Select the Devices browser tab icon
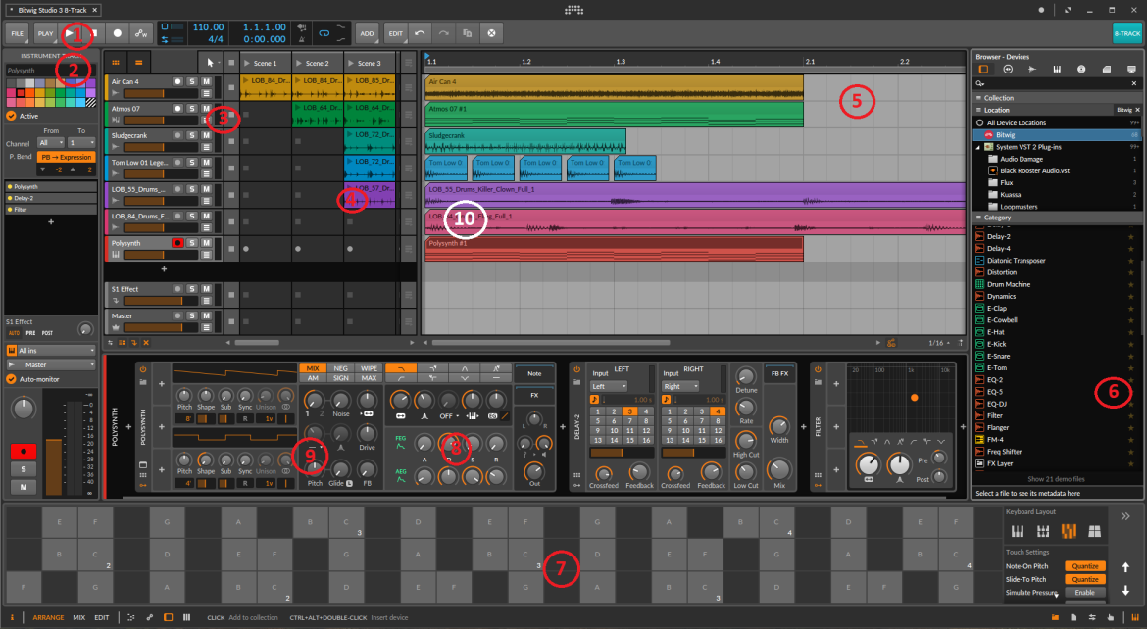 [x=984, y=70]
